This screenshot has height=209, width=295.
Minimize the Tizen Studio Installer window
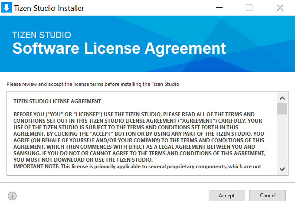tap(219, 8)
